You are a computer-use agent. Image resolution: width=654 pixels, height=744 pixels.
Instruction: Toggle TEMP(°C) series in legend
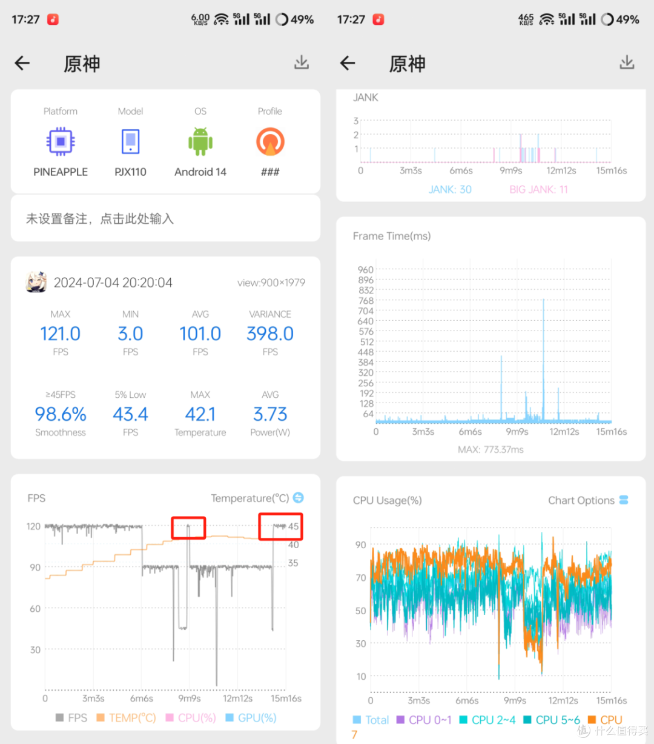point(126,718)
